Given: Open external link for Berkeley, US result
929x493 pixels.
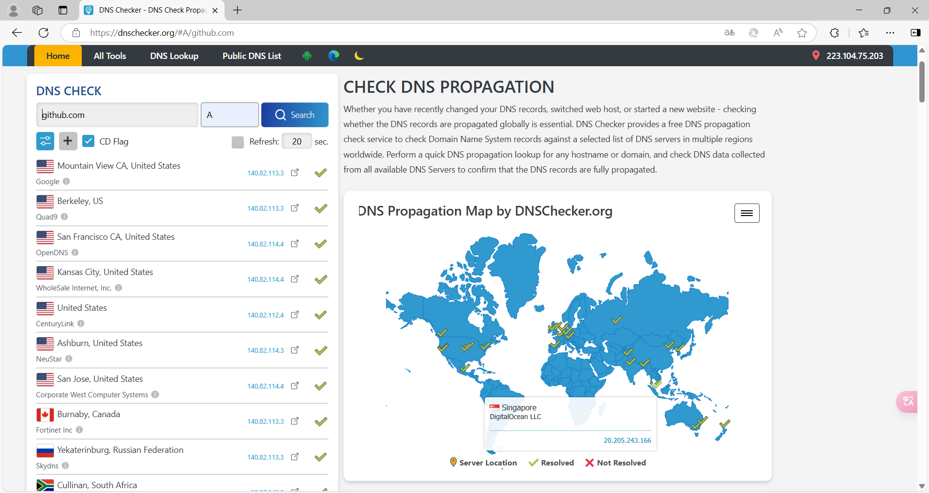Looking at the screenshot, I should pos(295,208).
